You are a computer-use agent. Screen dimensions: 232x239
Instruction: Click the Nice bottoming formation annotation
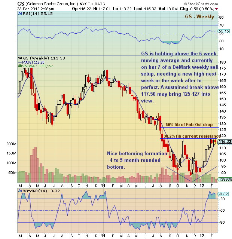pos(137,160)
